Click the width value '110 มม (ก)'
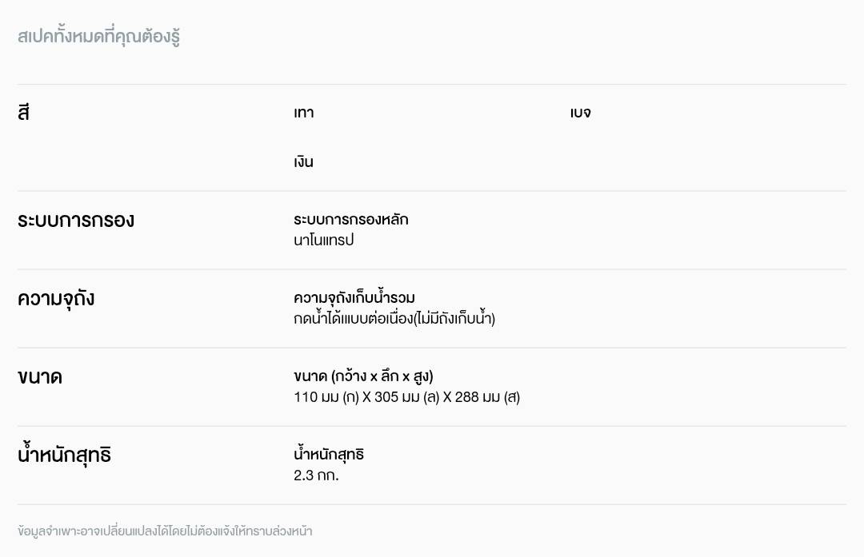The height and width of the screenshot is (557, 864). (326, 397)
